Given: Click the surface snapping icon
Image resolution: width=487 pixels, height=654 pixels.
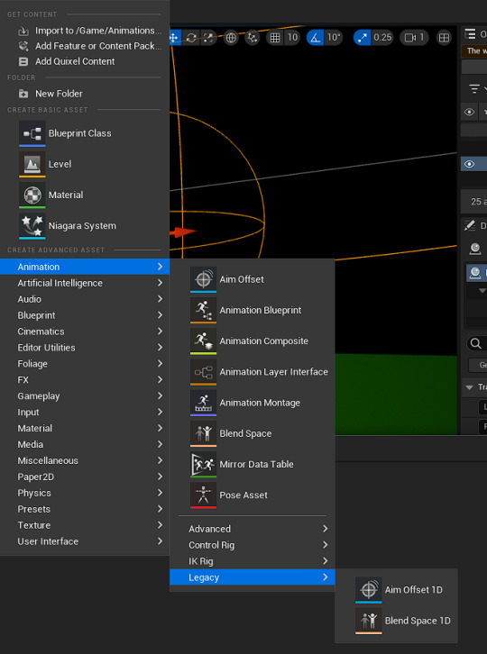Looking at the screenshot, I should pos(253,38).
